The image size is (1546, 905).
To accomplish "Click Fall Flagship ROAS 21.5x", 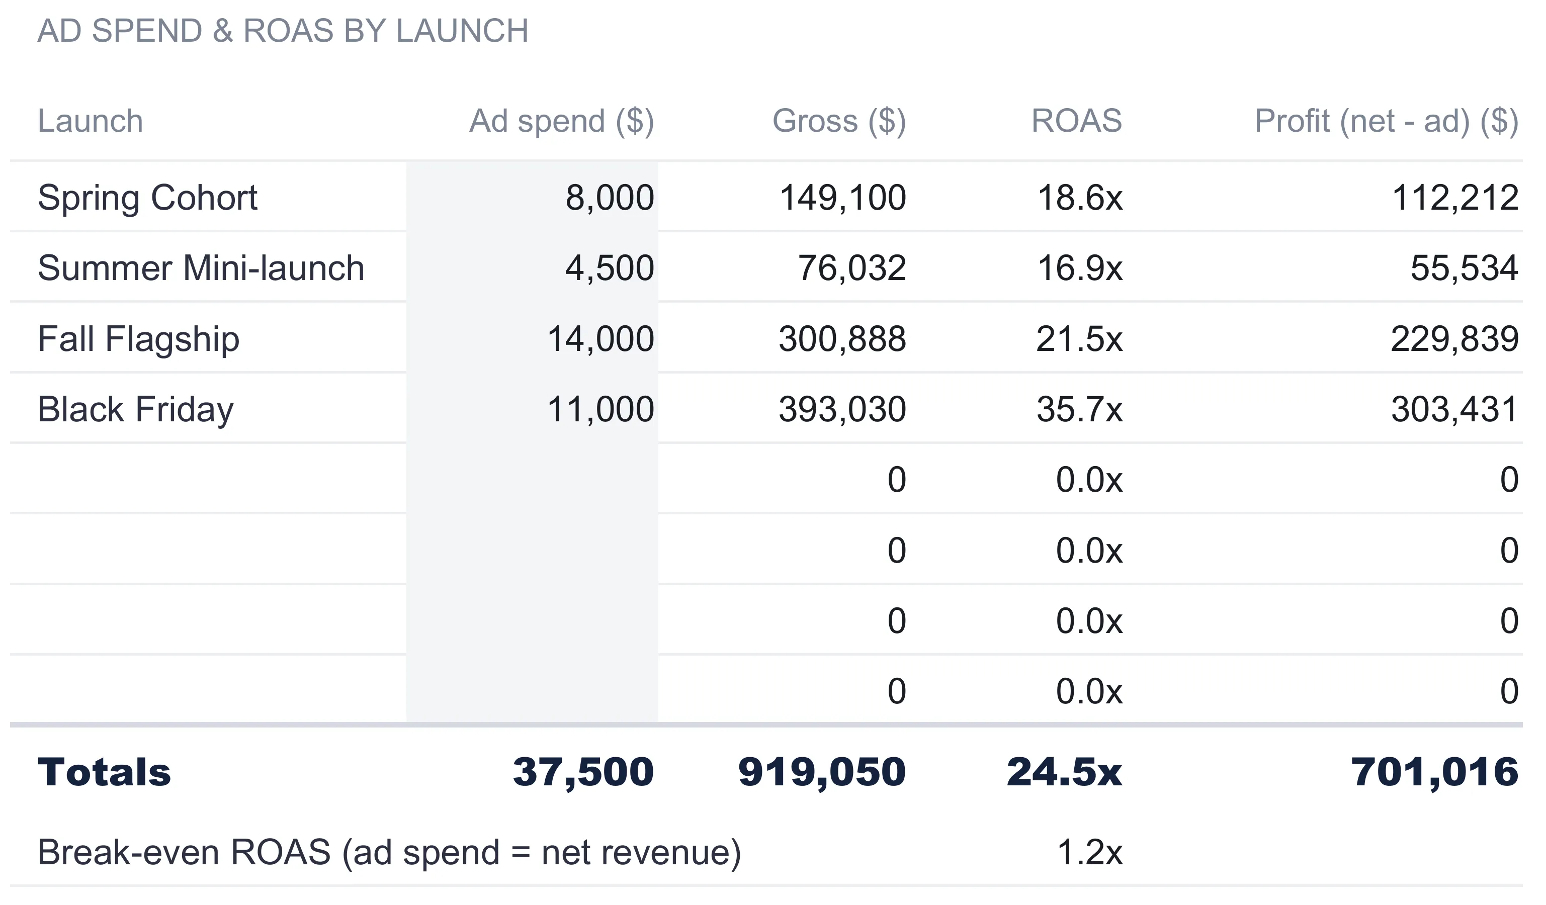I will [x=1080, y=339].
